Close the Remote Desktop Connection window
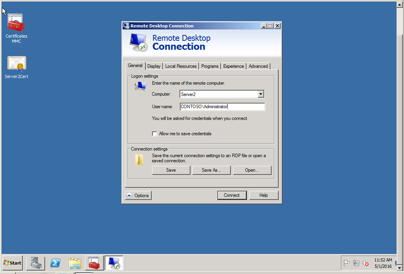Viewport: 404px width, 274px height. 277,26
